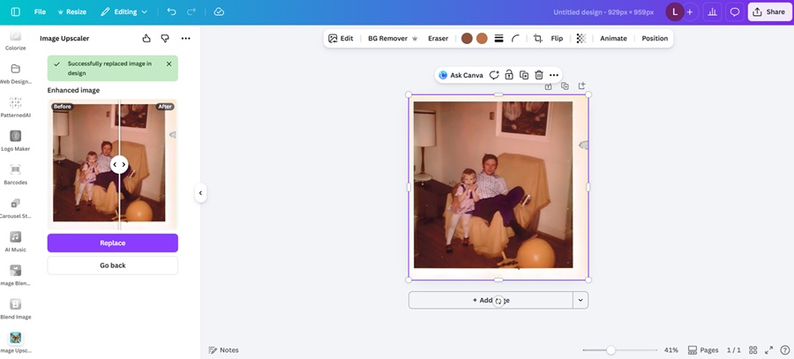
Task: Give thumbs up to Image Upscaler
Action: [x=146, y=38]
